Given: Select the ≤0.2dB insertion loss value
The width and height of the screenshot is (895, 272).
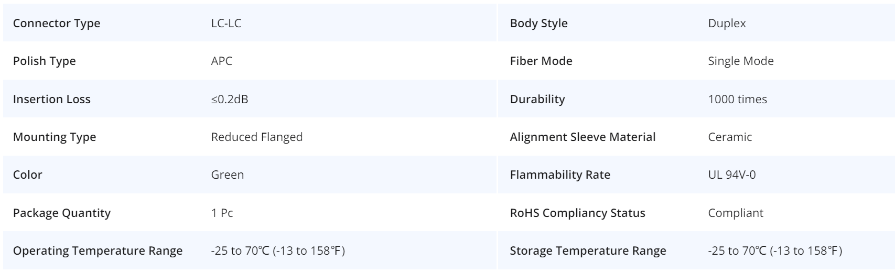Looking at the screenshot, I should coord(230,99).
